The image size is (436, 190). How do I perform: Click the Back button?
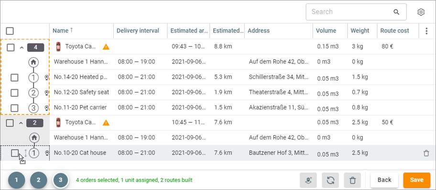click(x=384, y=179)
